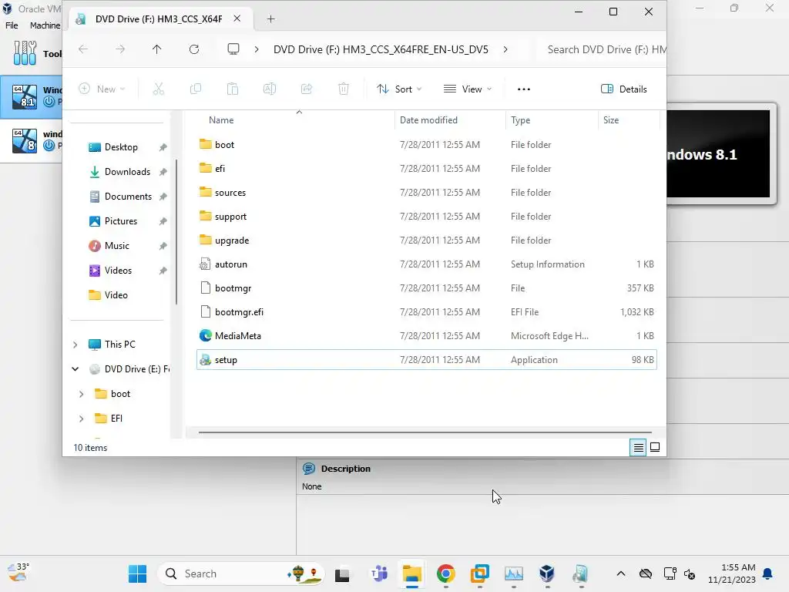Select the MediaMeta Edge file

pyautogui.click(x=426, y=336)
